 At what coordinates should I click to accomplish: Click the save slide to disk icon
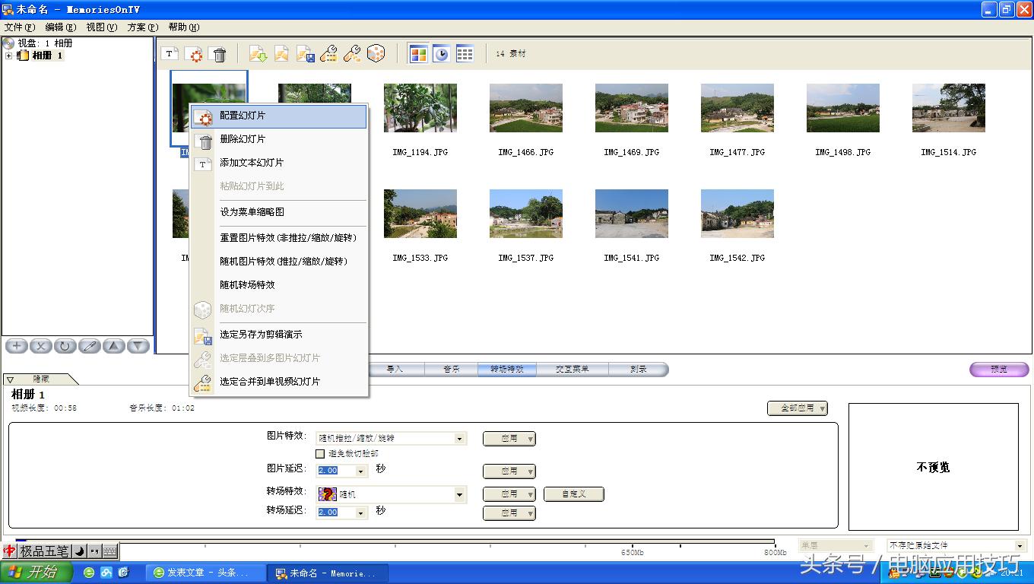pos(305,53)
